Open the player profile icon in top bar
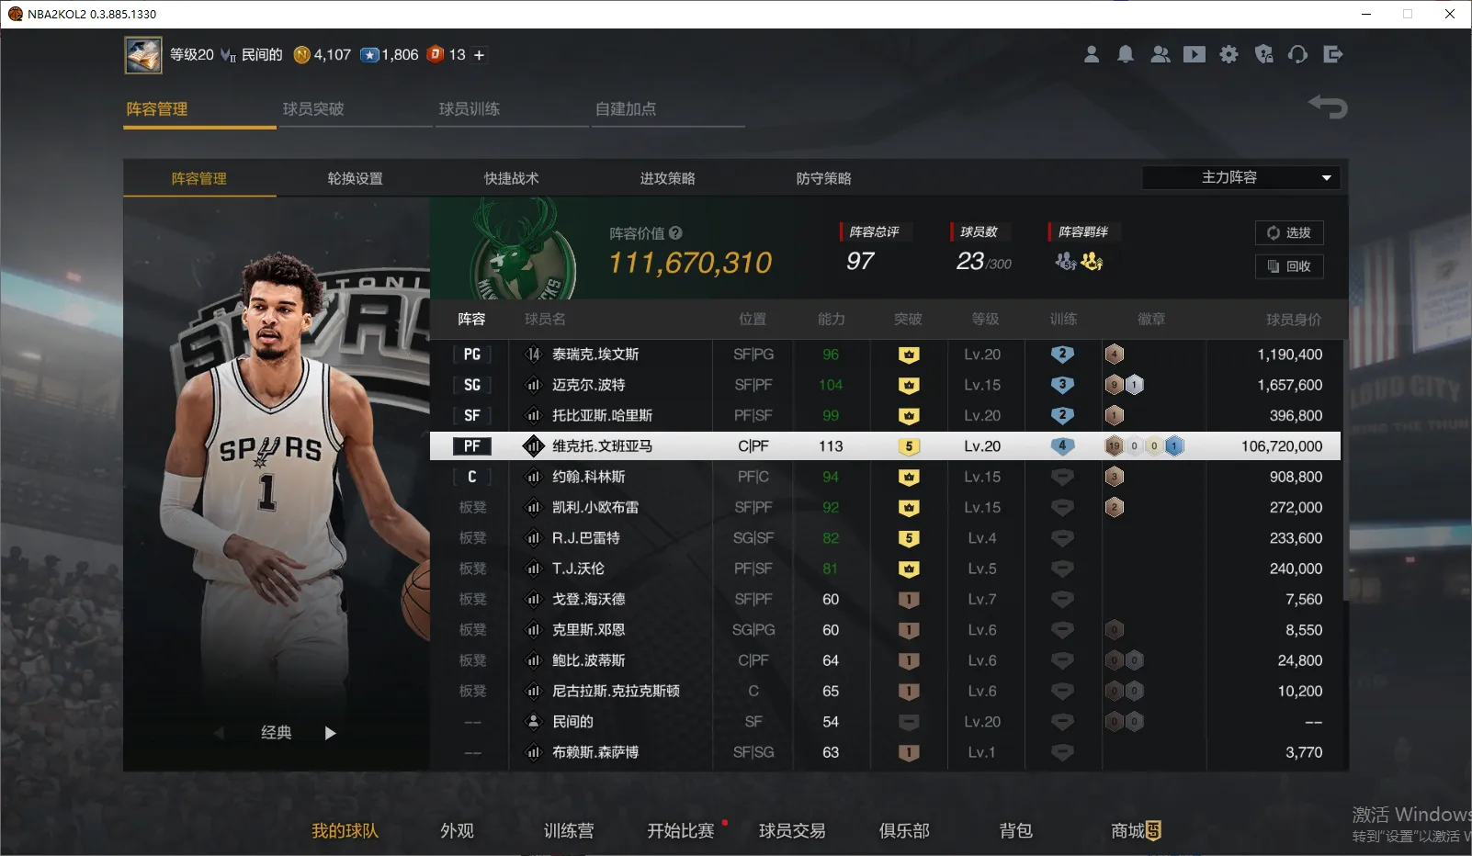Screen dimensions: 1472x856 coord(1092,54)
